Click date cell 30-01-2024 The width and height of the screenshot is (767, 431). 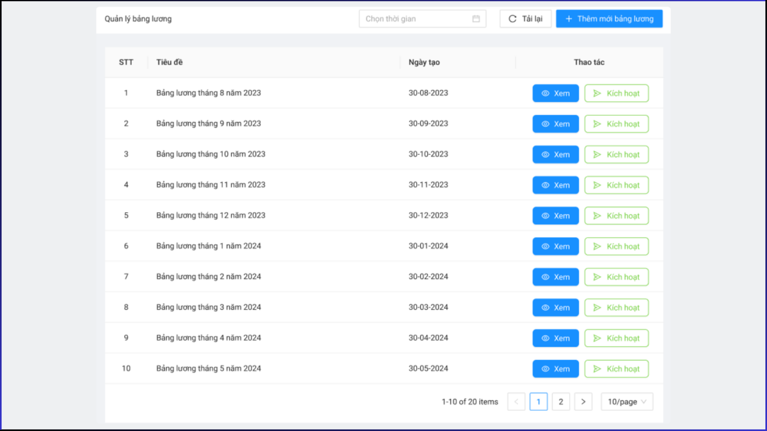pyautogui.click(x=428, y=246)
